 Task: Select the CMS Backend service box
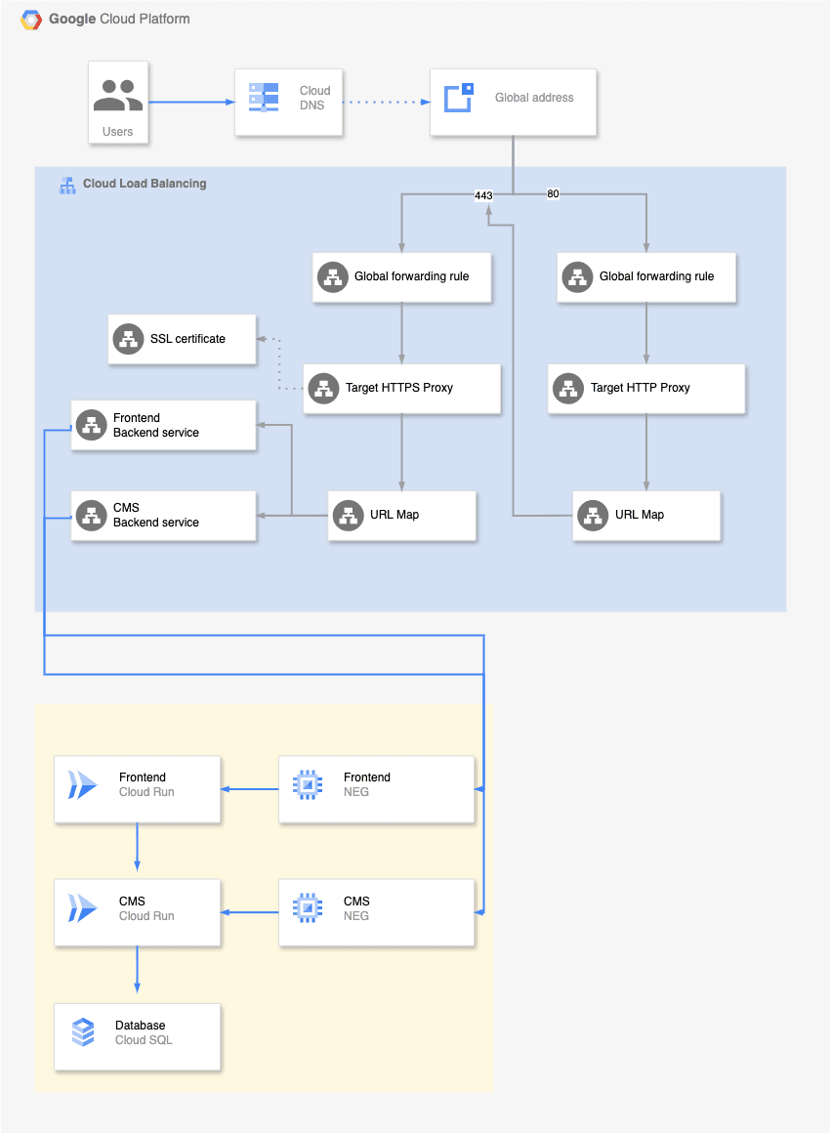coord(164,515)
